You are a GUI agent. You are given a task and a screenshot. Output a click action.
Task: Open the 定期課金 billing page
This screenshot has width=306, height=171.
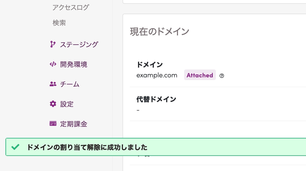pyautogui.click(x=73, y=124)
